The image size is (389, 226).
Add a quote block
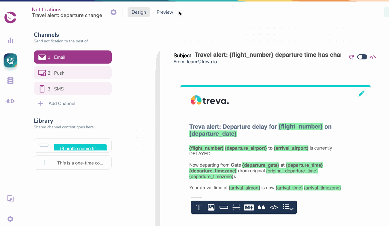tap(261, 207)
